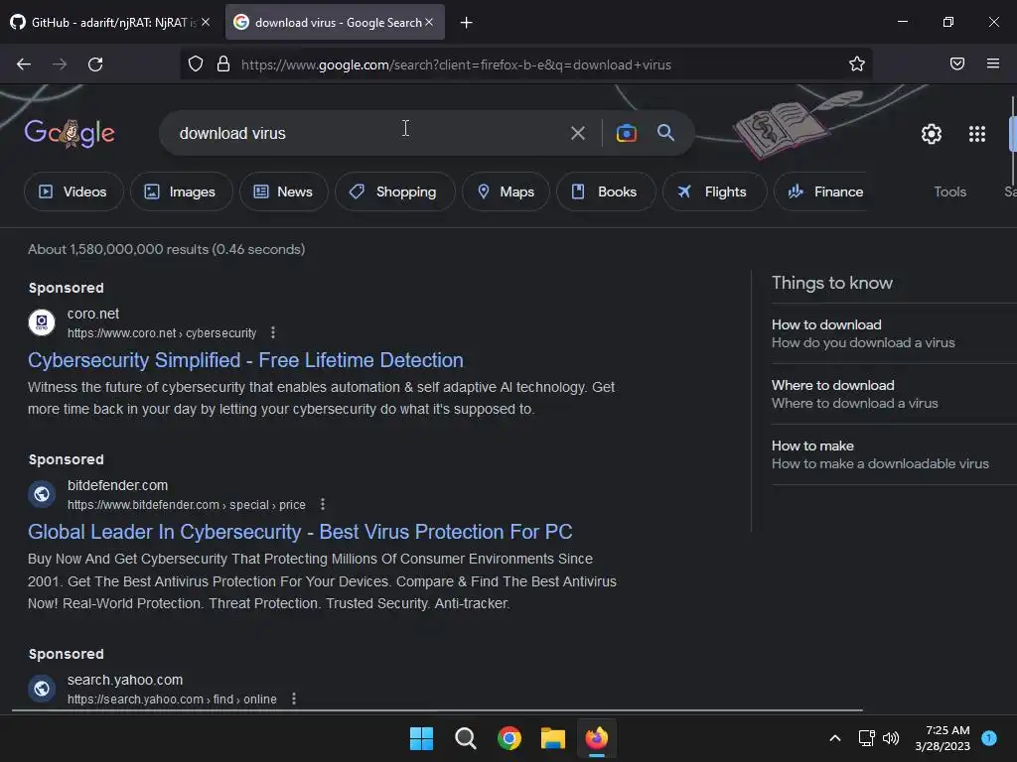
Task: Go back to the previous page
Action: tap(24, 64)
